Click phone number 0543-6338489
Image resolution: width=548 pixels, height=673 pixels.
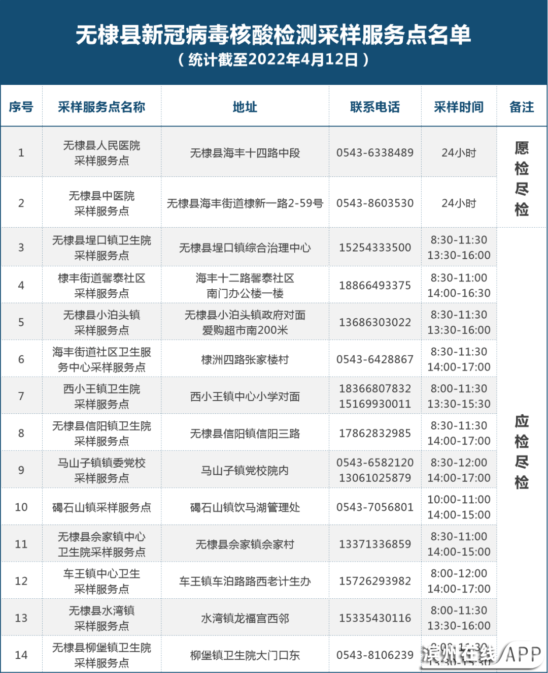coord(374,152)
